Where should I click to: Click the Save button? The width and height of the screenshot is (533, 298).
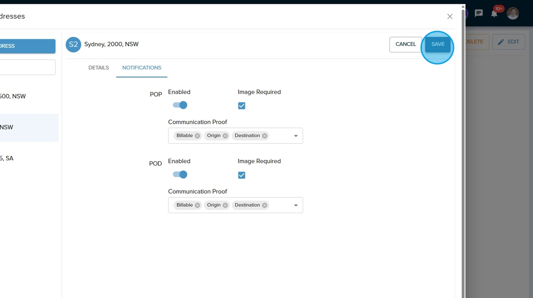click(437, 44)
